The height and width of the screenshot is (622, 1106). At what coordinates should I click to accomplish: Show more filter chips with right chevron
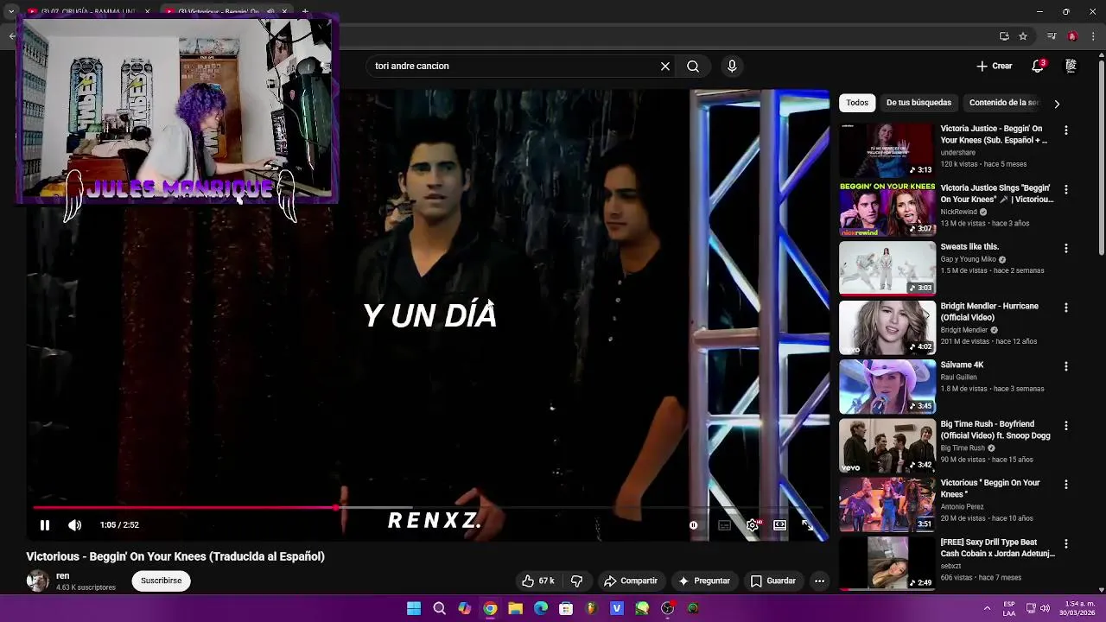click(x=1056, y=104)
